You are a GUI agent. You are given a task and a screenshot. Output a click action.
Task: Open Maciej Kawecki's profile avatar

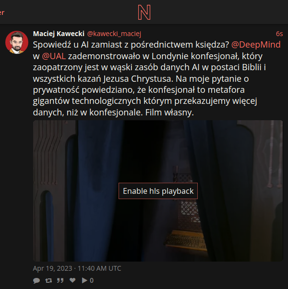[x=17, y=42]
